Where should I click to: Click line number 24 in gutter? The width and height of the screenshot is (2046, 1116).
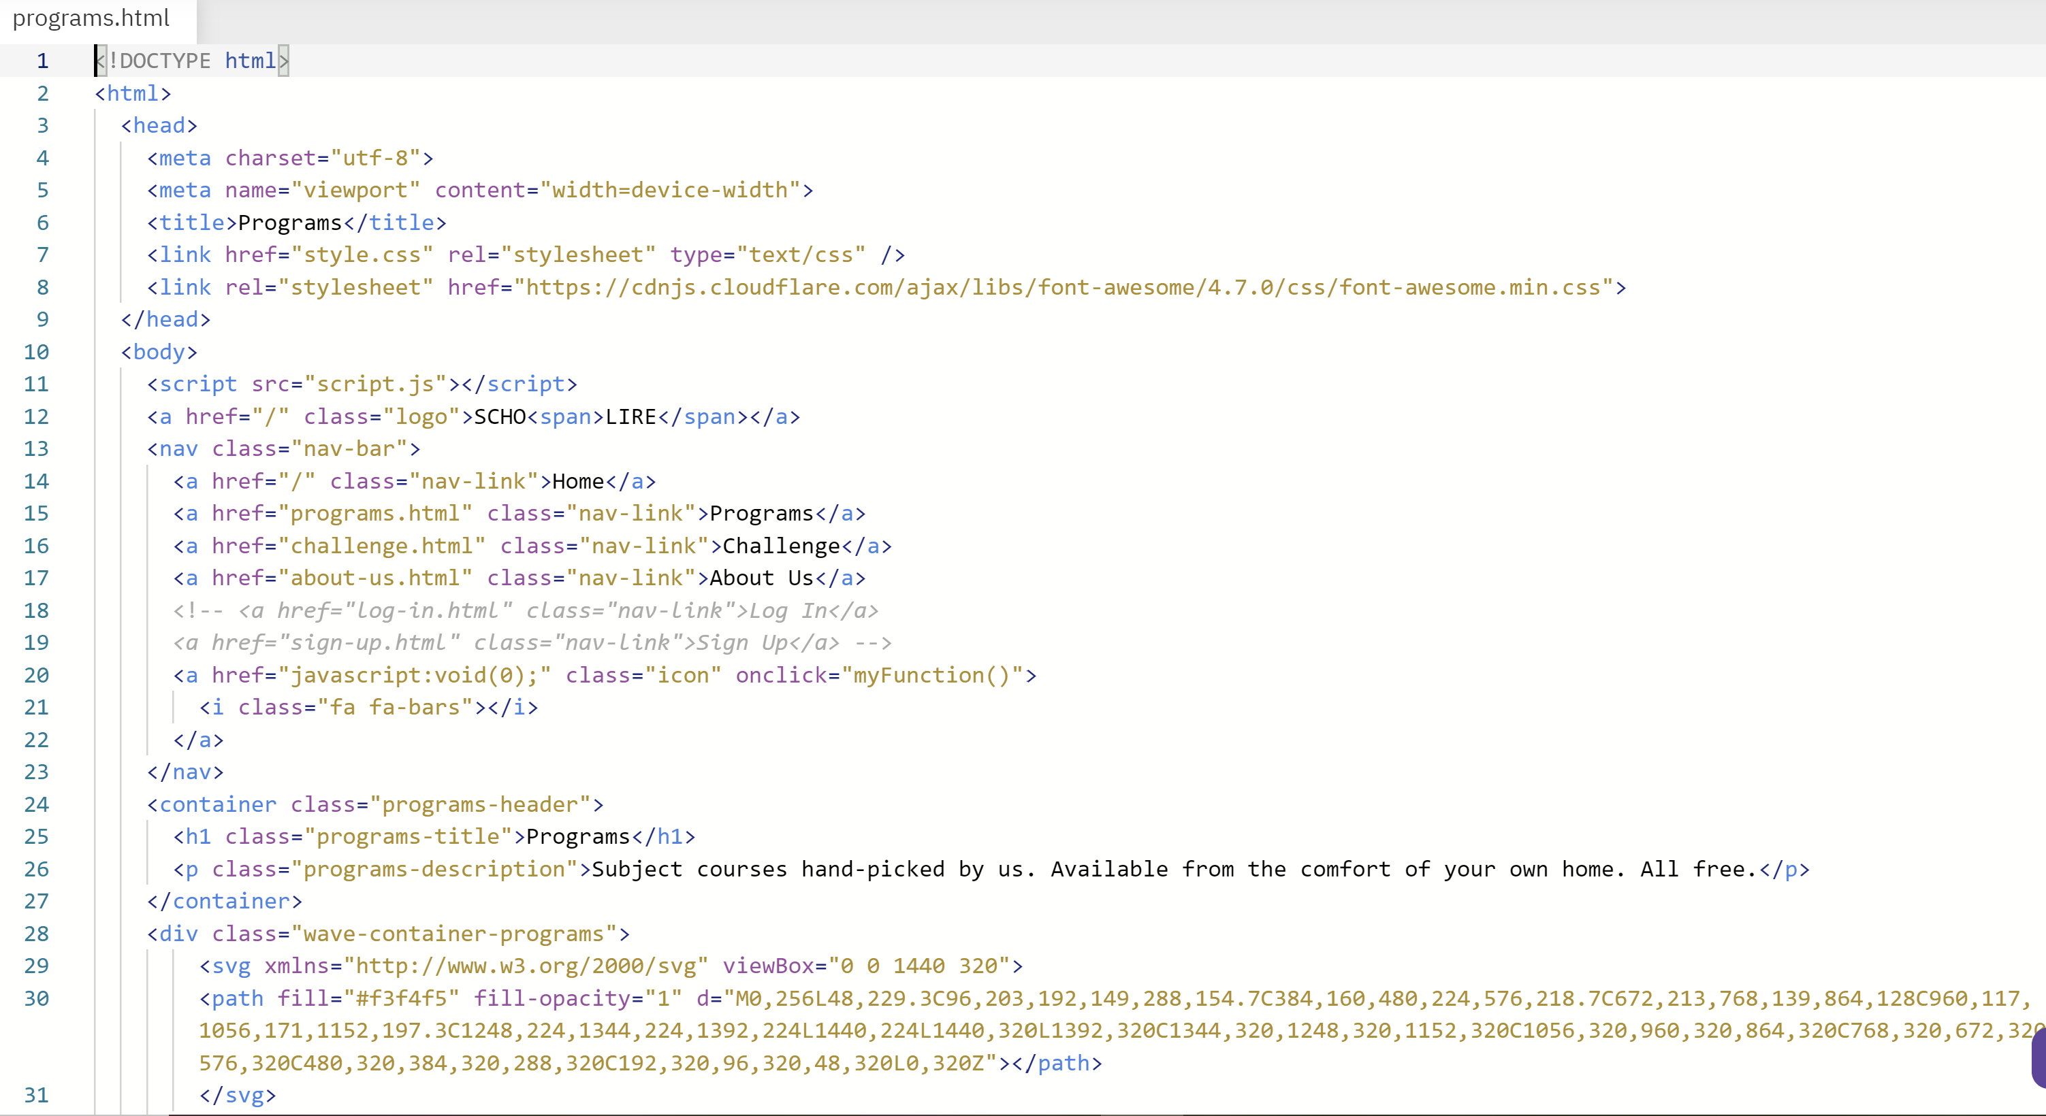click(37, 804)
